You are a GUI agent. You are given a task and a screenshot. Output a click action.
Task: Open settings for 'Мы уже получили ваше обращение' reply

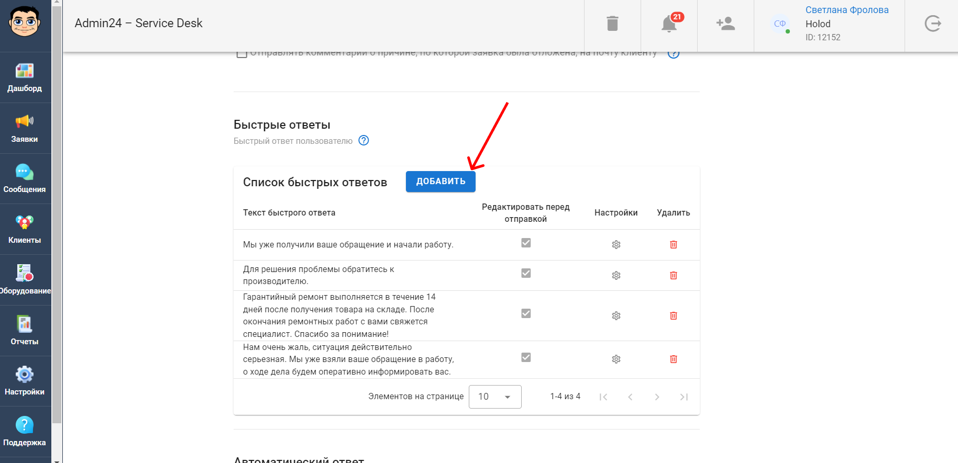coord(616,245)
